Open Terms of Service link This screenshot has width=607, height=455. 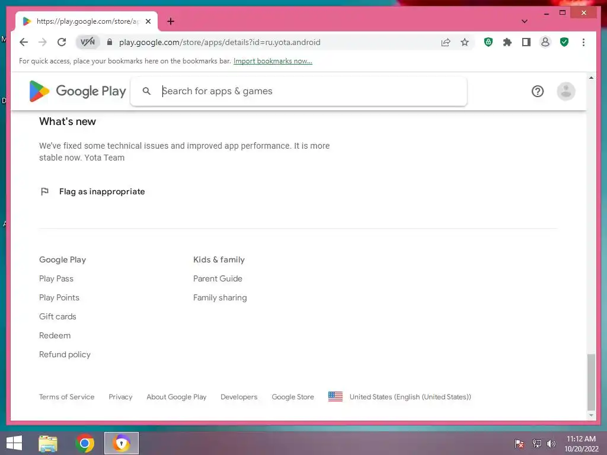coord(66,397)
